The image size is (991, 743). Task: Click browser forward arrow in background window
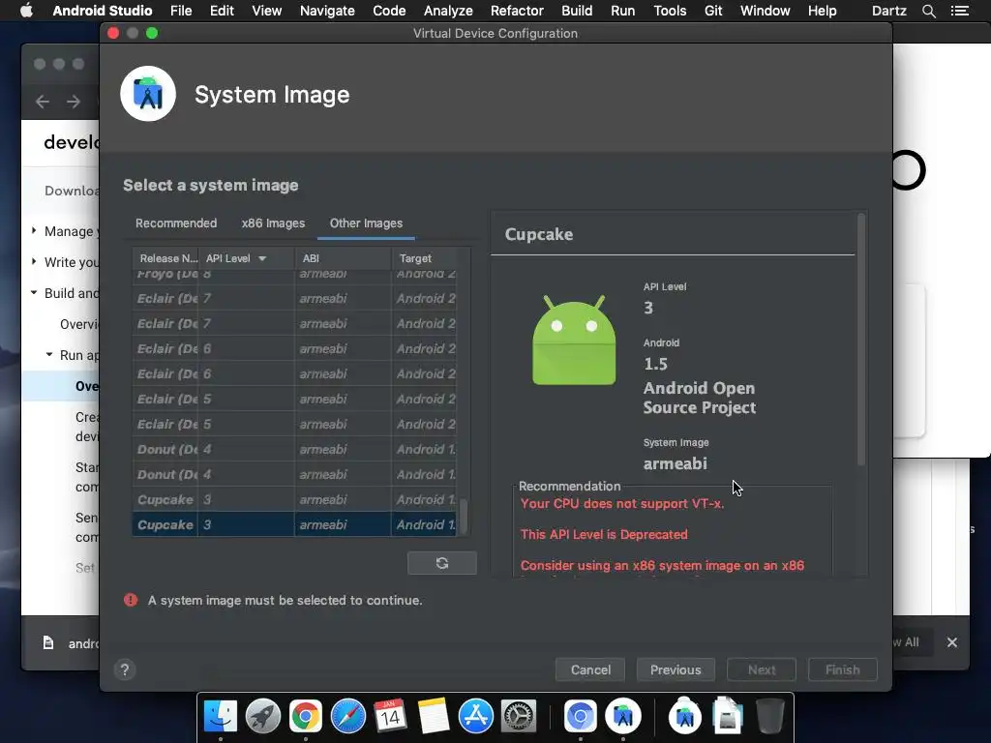pos(74,101)
